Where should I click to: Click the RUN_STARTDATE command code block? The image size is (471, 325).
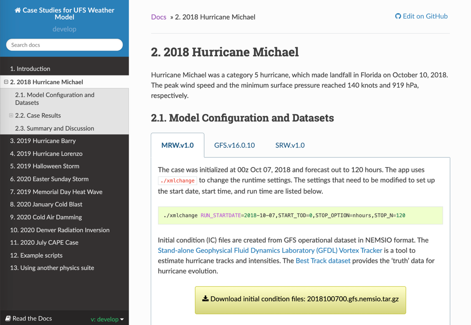pos(300,216)
